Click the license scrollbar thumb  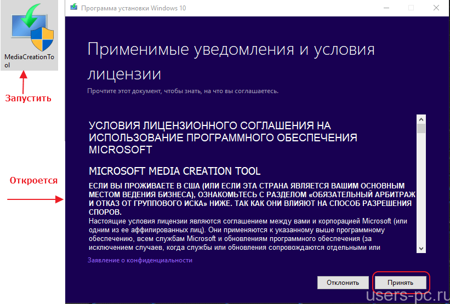421,129
